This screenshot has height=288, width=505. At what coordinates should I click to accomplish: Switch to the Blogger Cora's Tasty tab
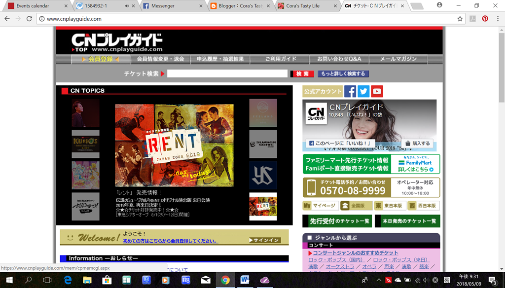(x=240, y=6)
